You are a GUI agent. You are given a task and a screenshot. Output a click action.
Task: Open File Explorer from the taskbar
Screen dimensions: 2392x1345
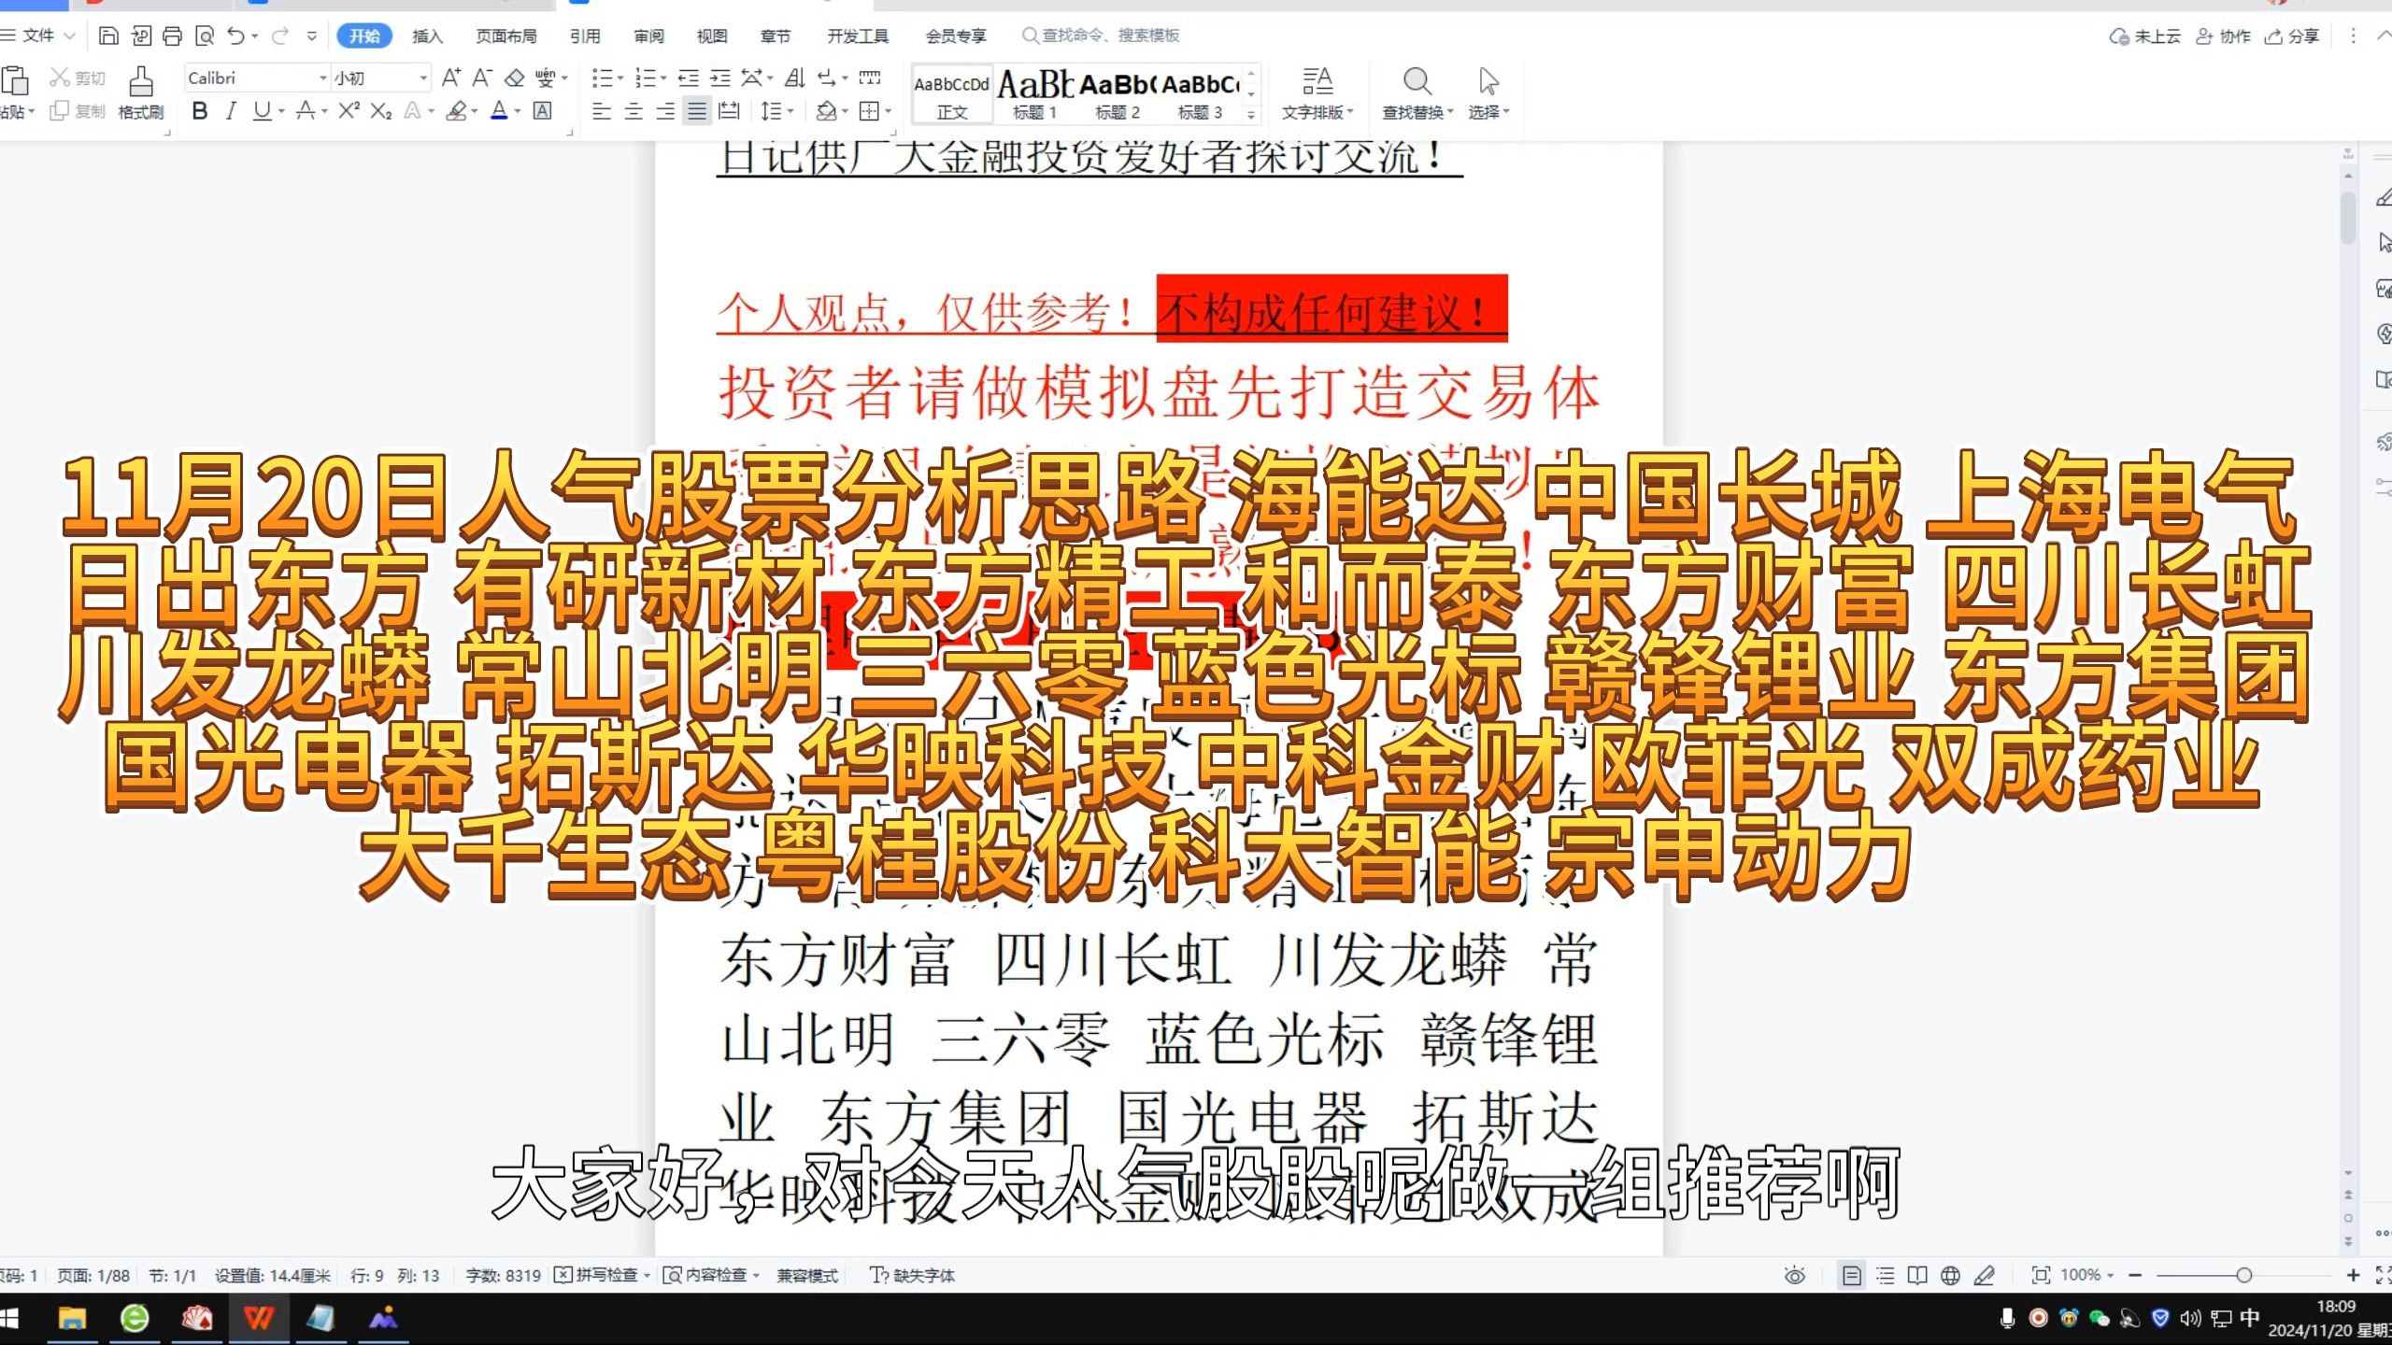pos(72,1318)
